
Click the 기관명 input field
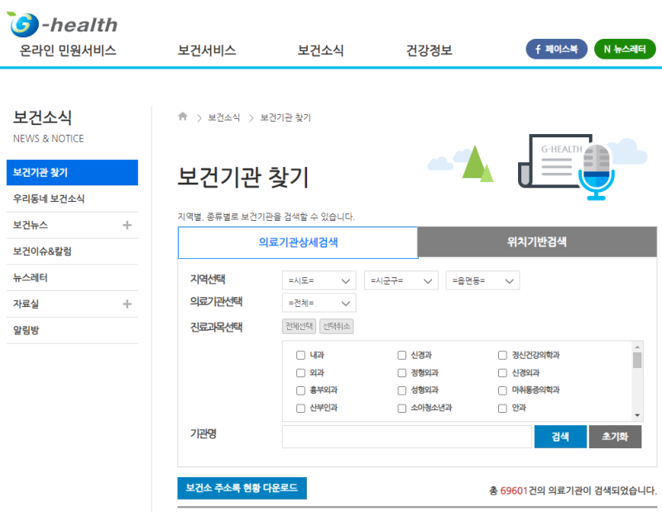(407, 436)
